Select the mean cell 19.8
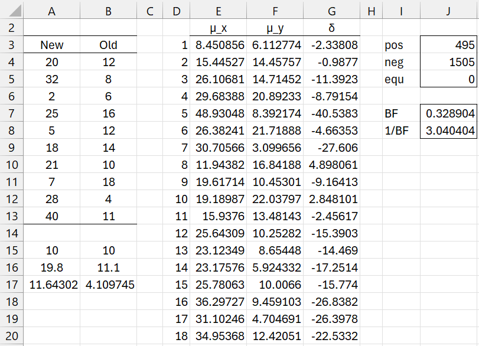The height and width of the screenshot is (346, 479). click(x=51, y=267)
